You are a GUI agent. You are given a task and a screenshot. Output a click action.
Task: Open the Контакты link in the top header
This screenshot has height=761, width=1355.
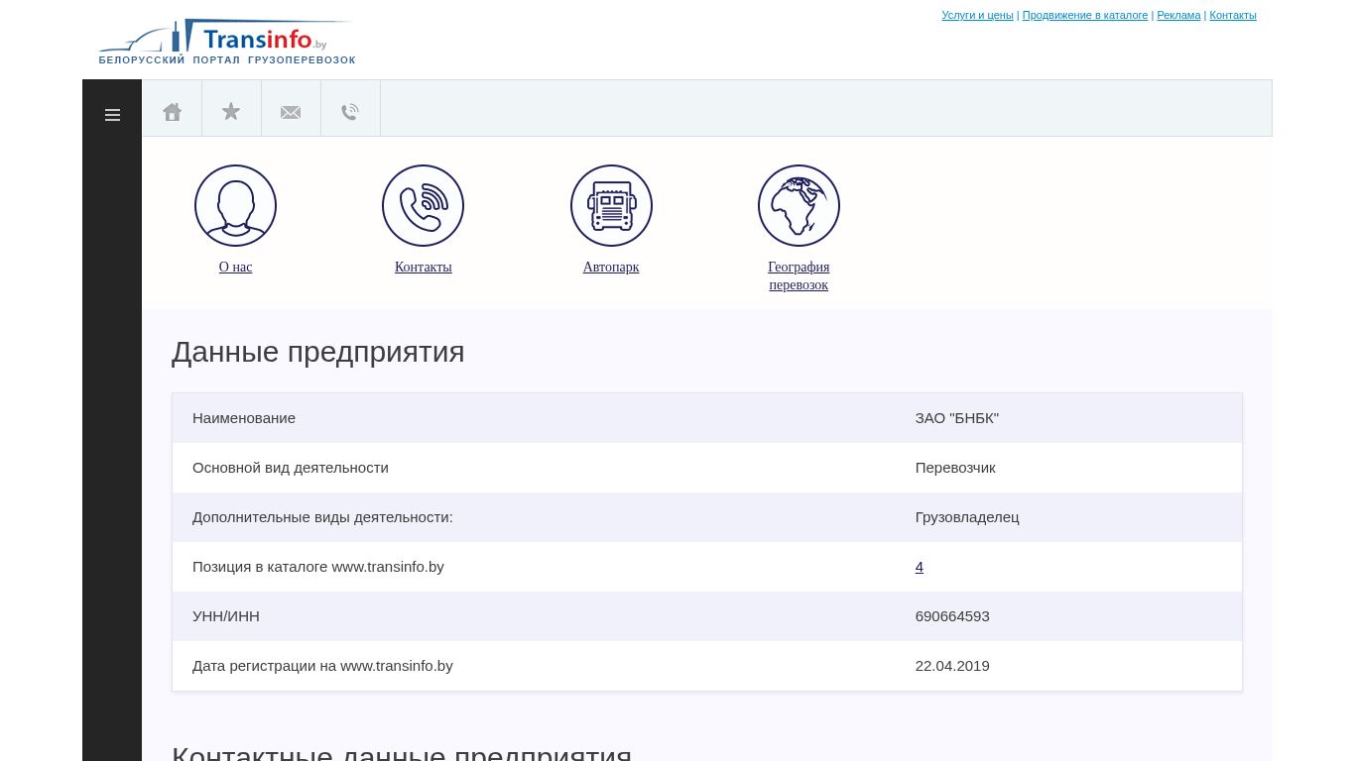click(x=1233, y=15)
